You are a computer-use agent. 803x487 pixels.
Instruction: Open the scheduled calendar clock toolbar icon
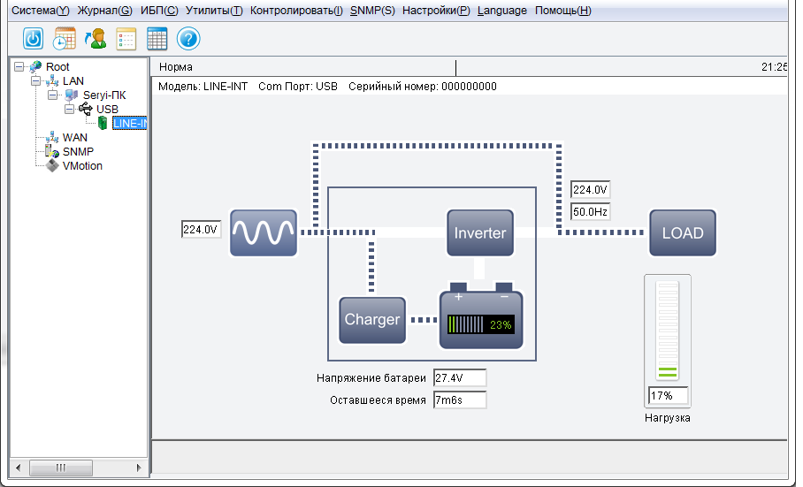(x=64, y=39)
